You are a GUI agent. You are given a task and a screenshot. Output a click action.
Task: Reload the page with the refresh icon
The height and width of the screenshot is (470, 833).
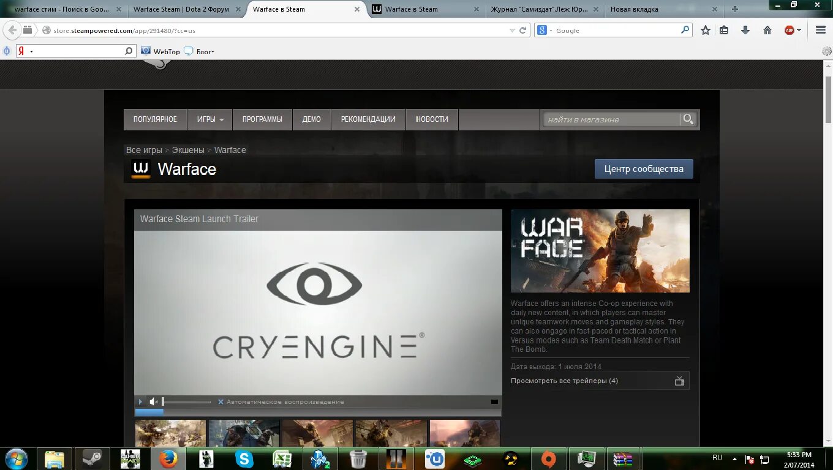(x=523, y=30)
